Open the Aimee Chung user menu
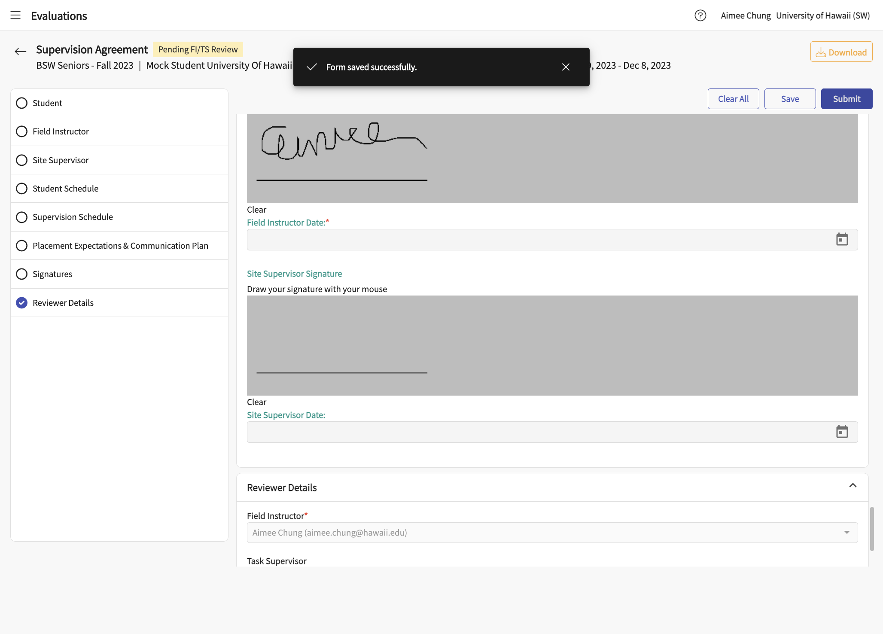The height and width of the screenshot is (634, 883). 746,15
